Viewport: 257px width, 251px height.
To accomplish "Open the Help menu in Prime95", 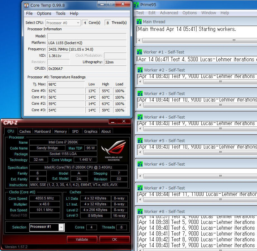I will pyautogui.click(x=225, y=13).
